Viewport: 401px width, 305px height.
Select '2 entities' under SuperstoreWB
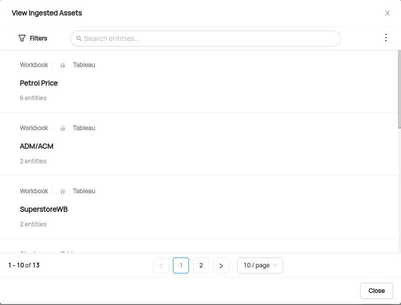(x=33, y=224)
